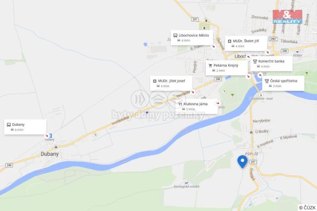Click the M&M Reality logo
The height and width of the screenshot is (211, 317).
pyautogui.click(x=287, y=17)
